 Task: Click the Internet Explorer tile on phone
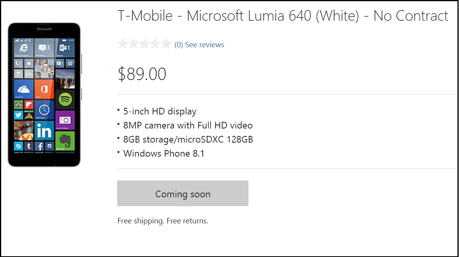tap(24, 48)
